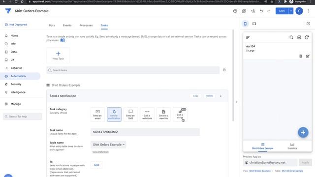Click the learn-more book icon after description
Screen dimensions: 315x177
[63, 40]
